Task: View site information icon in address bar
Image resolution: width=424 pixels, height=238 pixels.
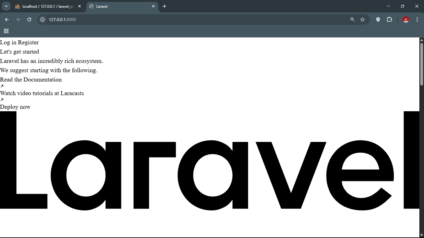Action: coord(43,20)
